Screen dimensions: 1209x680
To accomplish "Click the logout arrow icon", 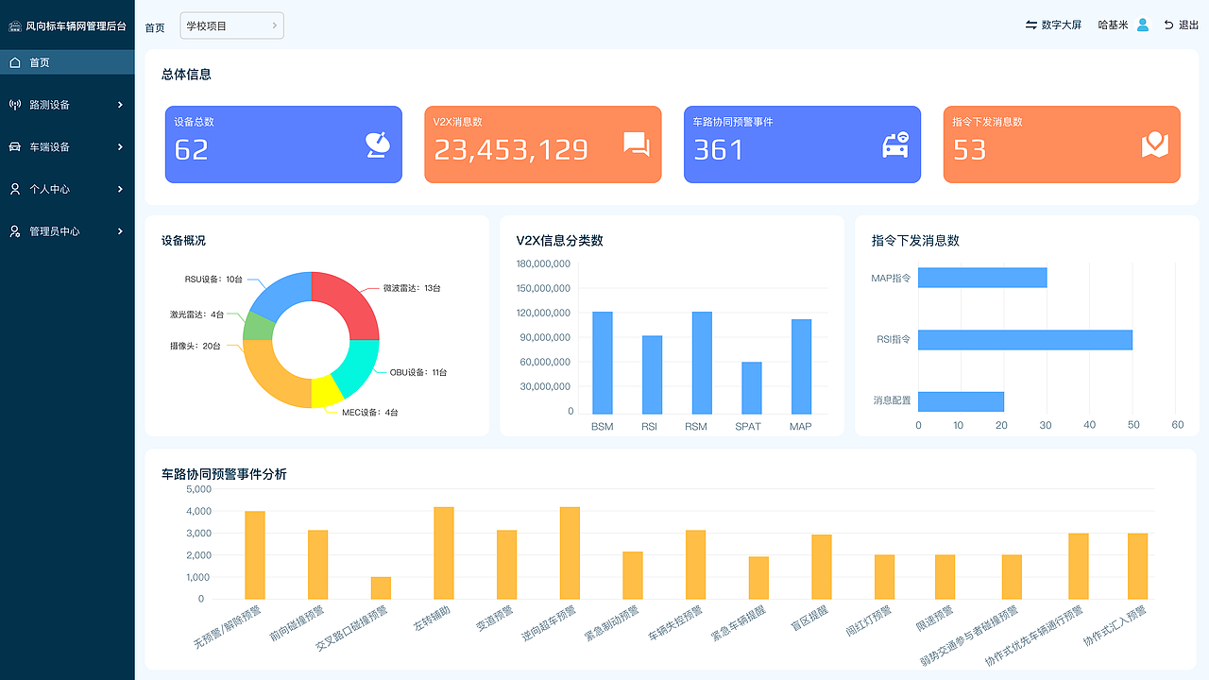I will coord(1168,25).
